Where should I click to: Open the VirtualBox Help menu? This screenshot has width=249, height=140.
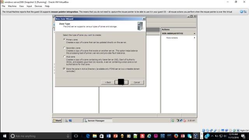tap(47, 6)
